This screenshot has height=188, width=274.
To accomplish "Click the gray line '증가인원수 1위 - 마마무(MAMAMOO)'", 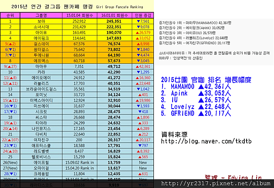I will coord(195,23).
